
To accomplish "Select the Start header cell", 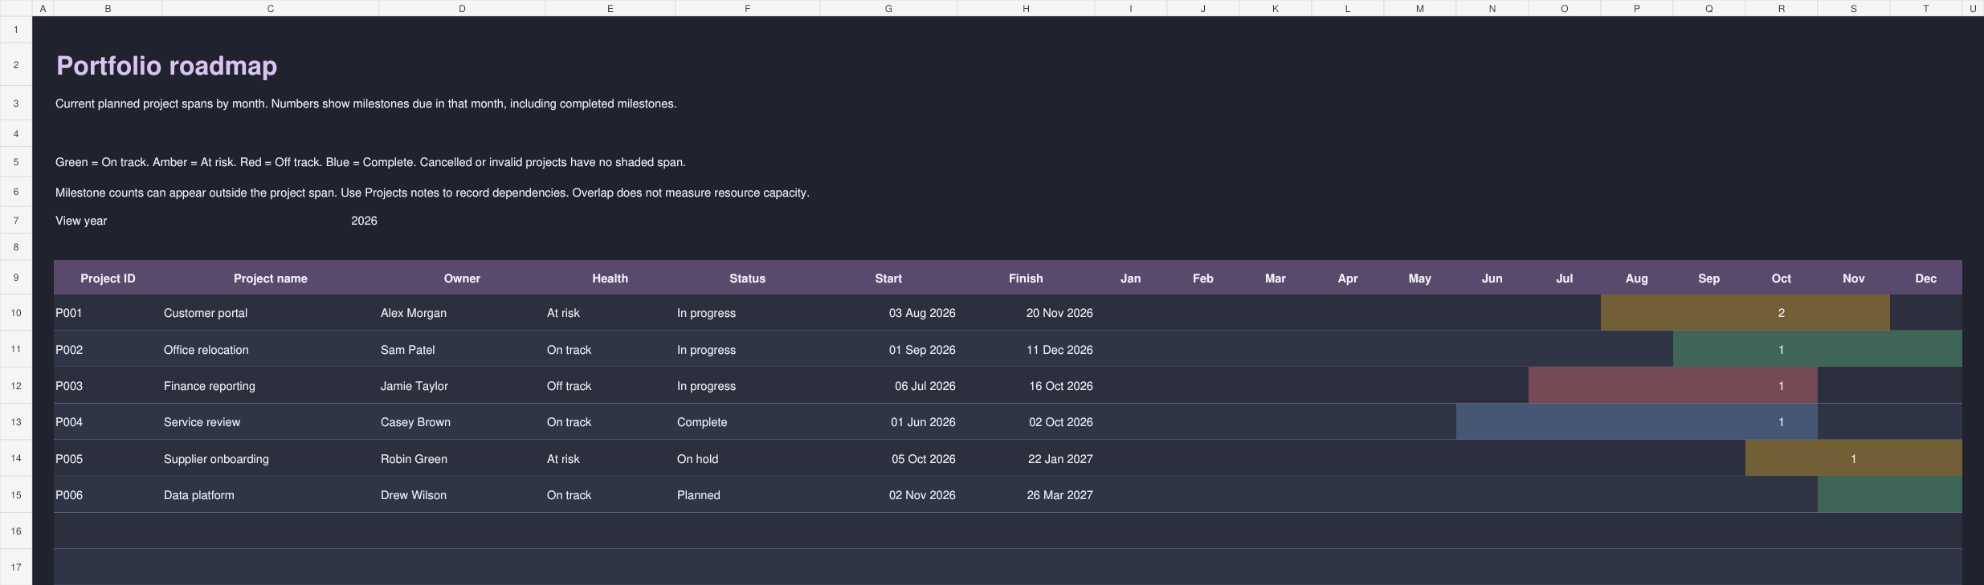I will (x=888, y=278).
